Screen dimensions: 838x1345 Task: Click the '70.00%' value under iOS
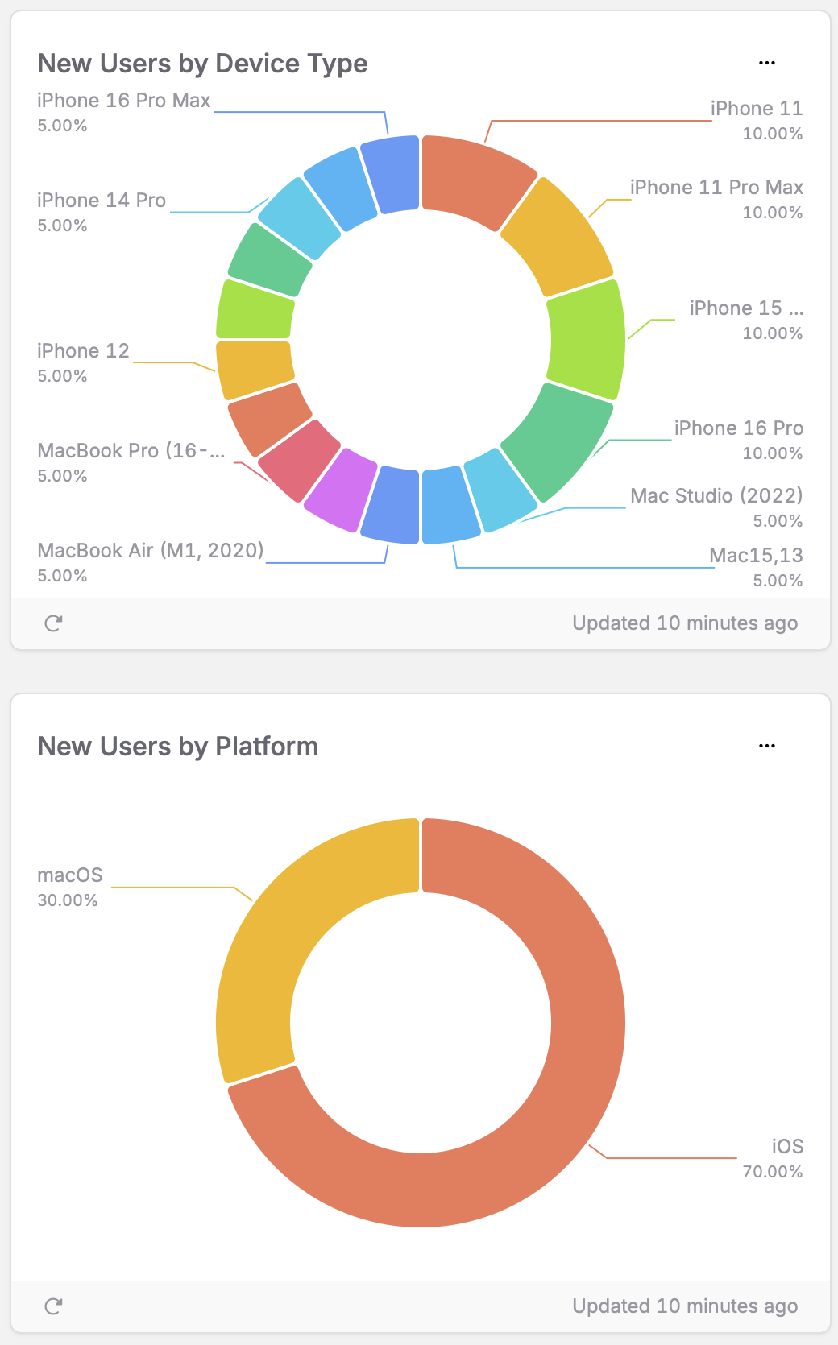click(x=773, y=1172)
